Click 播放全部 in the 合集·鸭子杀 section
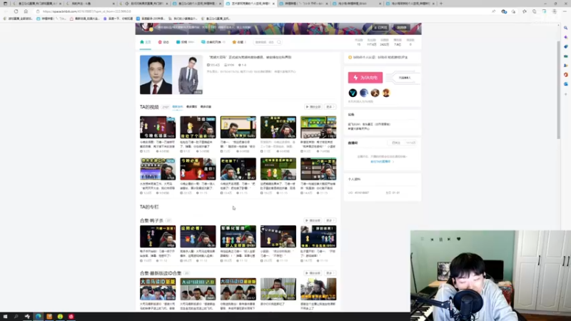Viewport: 571px width, 321px height. coord(313,220)
